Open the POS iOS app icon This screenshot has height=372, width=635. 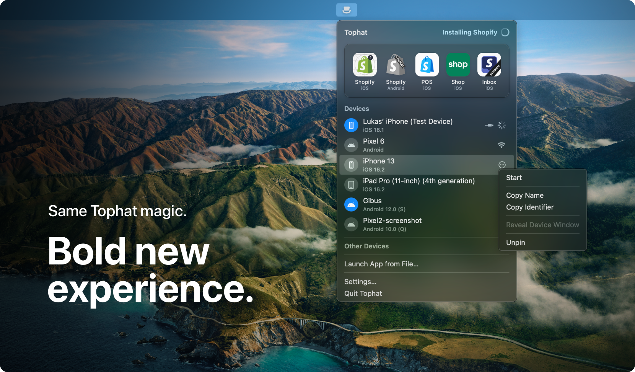[427, 65]
